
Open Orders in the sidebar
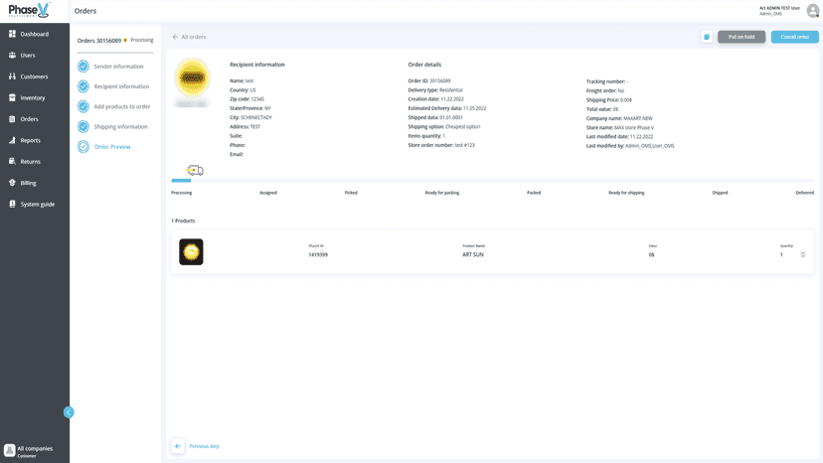pos(24,119)
